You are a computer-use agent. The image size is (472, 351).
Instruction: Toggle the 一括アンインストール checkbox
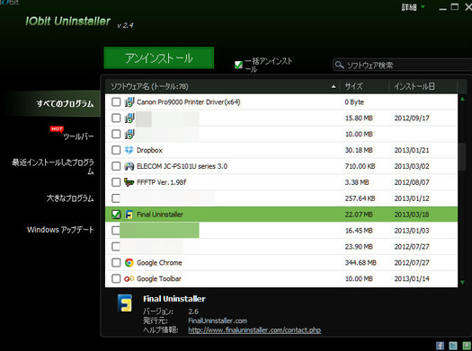[238, 65]
